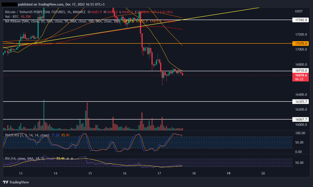The width and height of the screenshot is (313, 187).
Task: Click the 16305.7 support line price label
Action: coord(301,101)
